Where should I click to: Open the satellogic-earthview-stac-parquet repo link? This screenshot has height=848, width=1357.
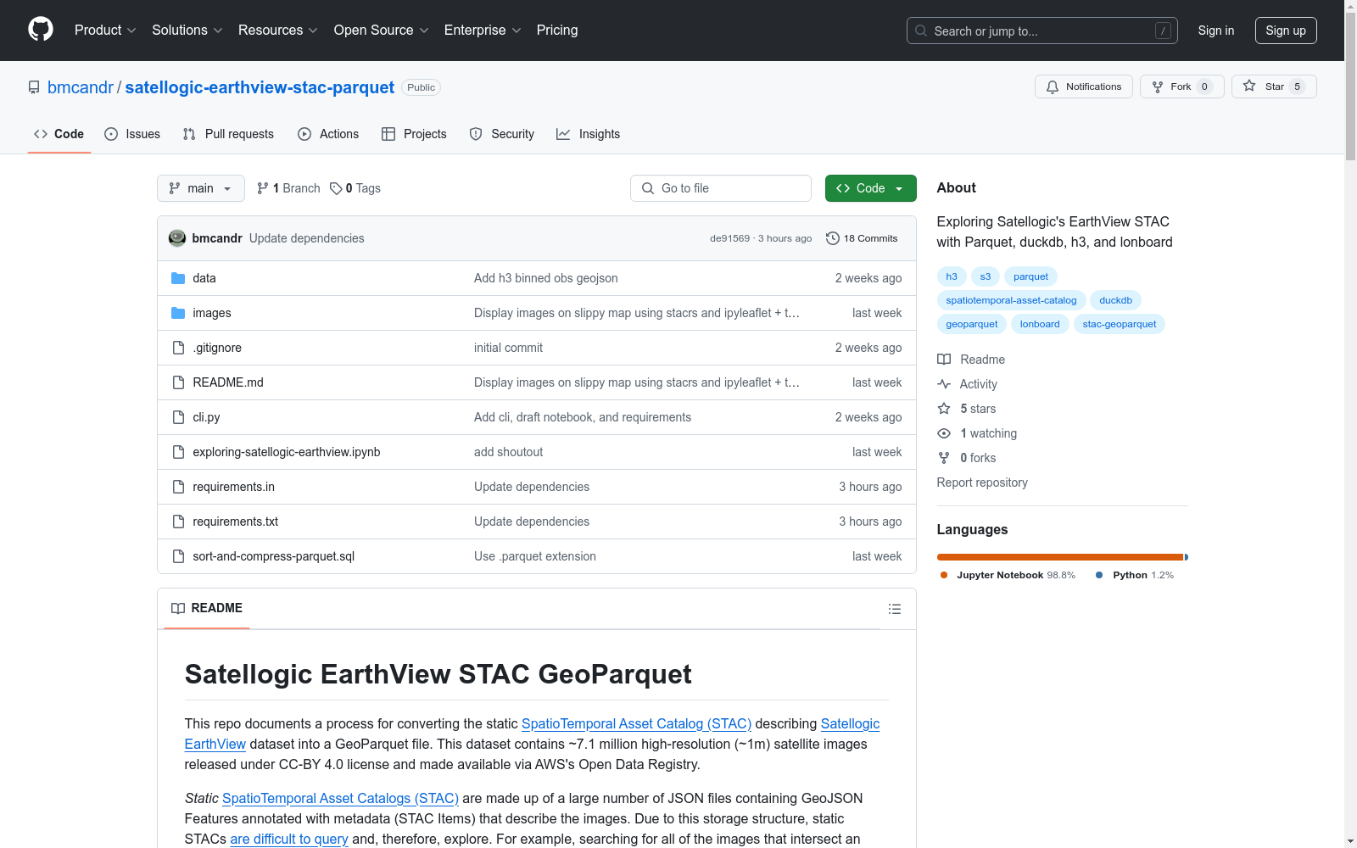click(260, 87)
